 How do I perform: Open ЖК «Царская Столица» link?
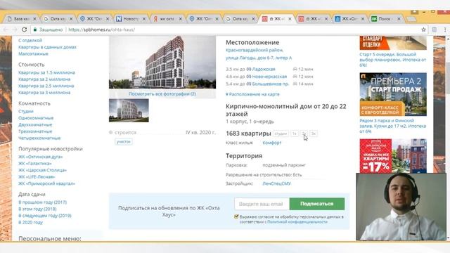[42, 170]
